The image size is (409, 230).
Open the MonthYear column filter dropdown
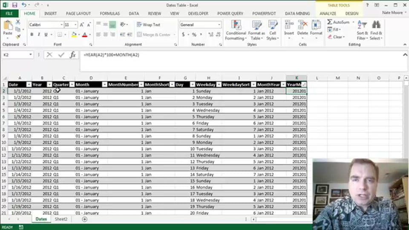tap(283, 84)
